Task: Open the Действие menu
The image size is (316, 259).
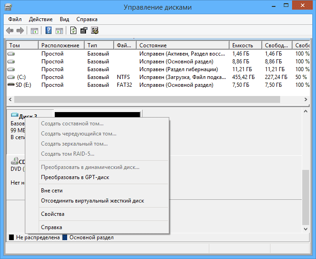Action: (x=41, y=19)
